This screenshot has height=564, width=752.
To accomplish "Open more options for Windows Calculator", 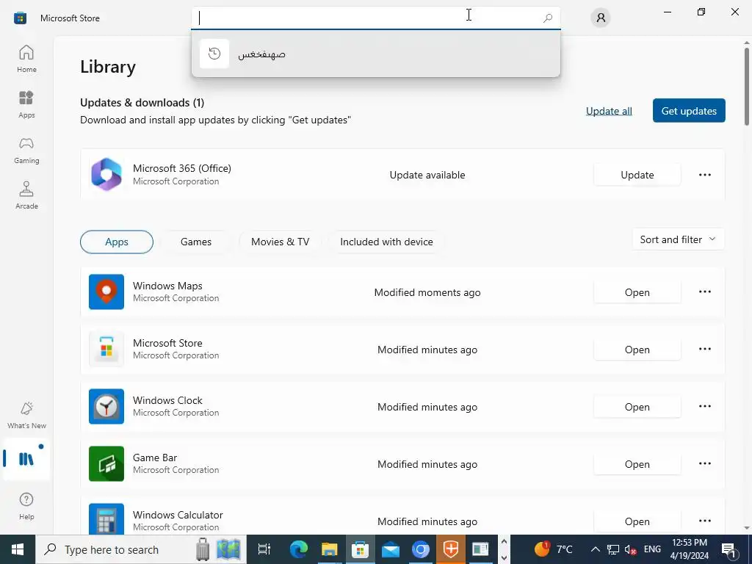I will click(x=704, y=521).
